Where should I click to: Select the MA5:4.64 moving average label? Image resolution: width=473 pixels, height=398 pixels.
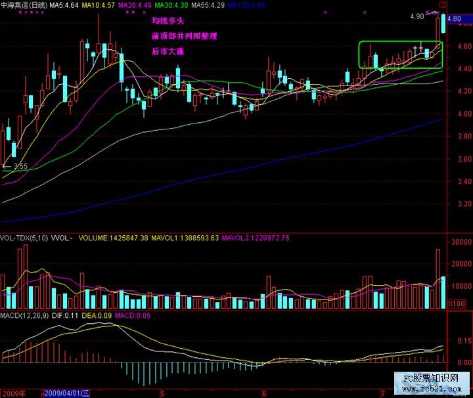point(64,5)
